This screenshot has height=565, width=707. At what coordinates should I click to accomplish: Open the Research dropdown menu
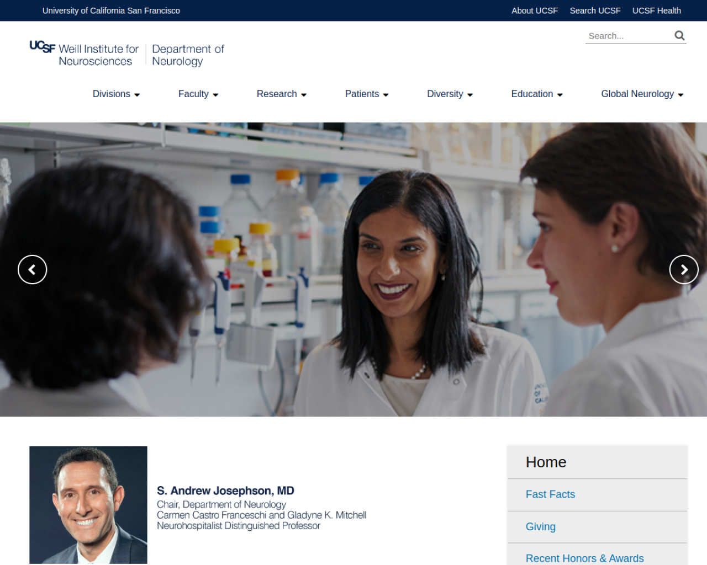click(x=282, y=94)
